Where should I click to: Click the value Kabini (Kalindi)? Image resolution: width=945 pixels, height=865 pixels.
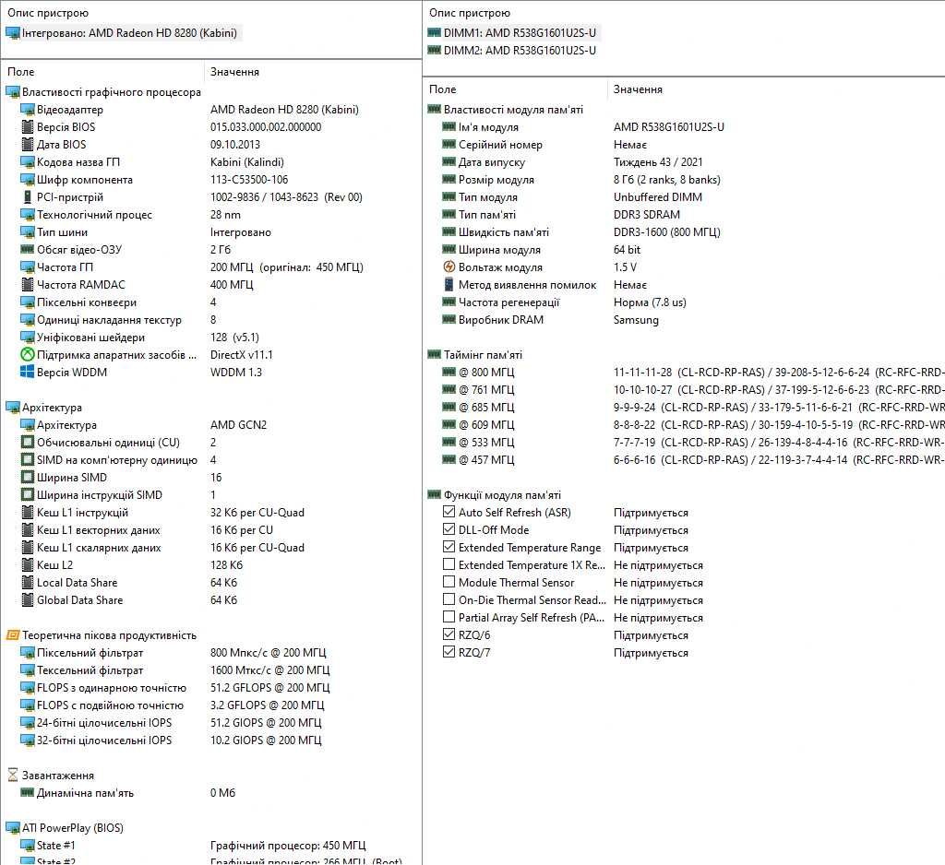pos(247,162)
